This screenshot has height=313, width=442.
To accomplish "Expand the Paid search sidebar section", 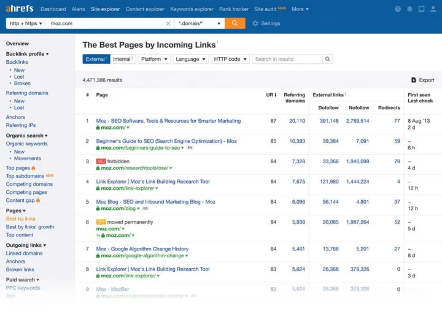I will (23, 280).
